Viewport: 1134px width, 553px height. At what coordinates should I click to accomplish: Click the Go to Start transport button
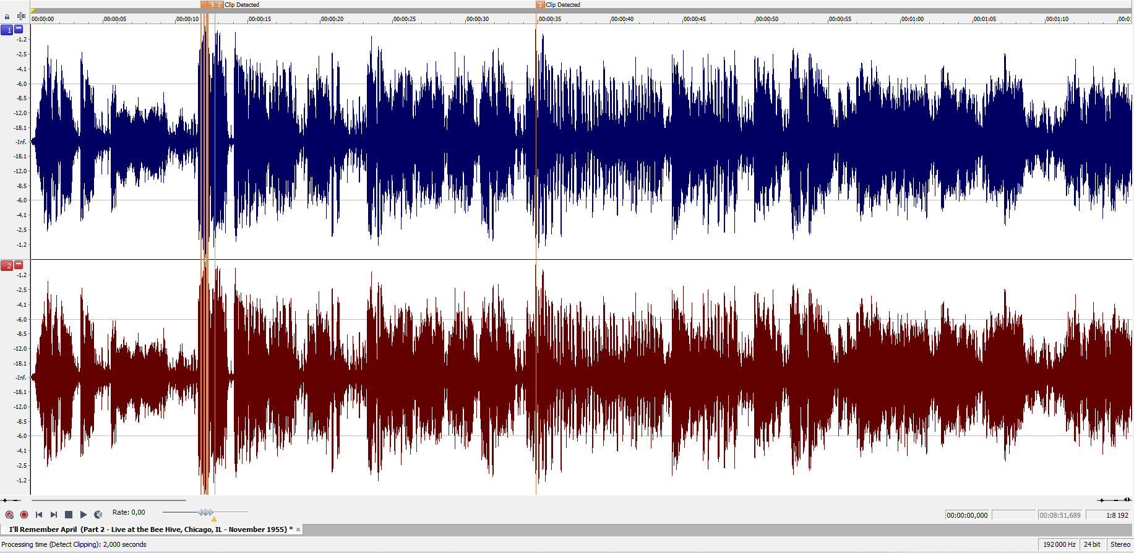(x=39, y=515)
